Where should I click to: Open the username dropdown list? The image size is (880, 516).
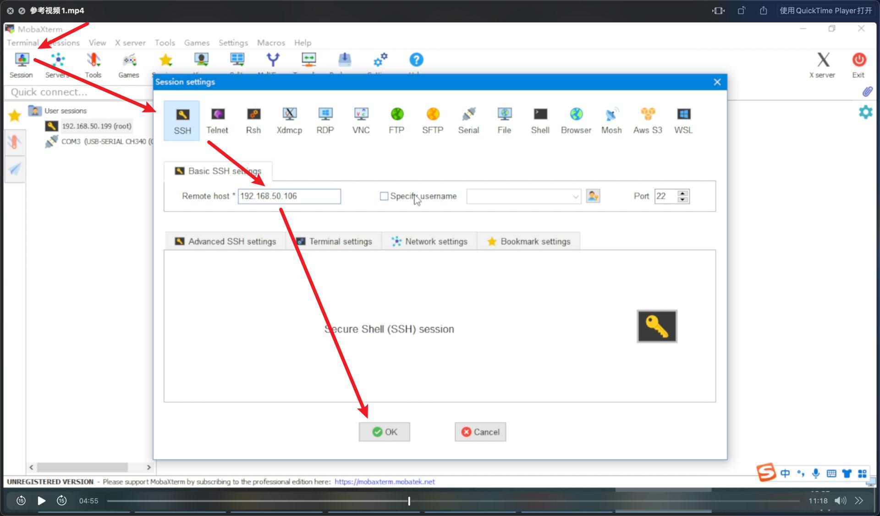click(x=575, y=197)
